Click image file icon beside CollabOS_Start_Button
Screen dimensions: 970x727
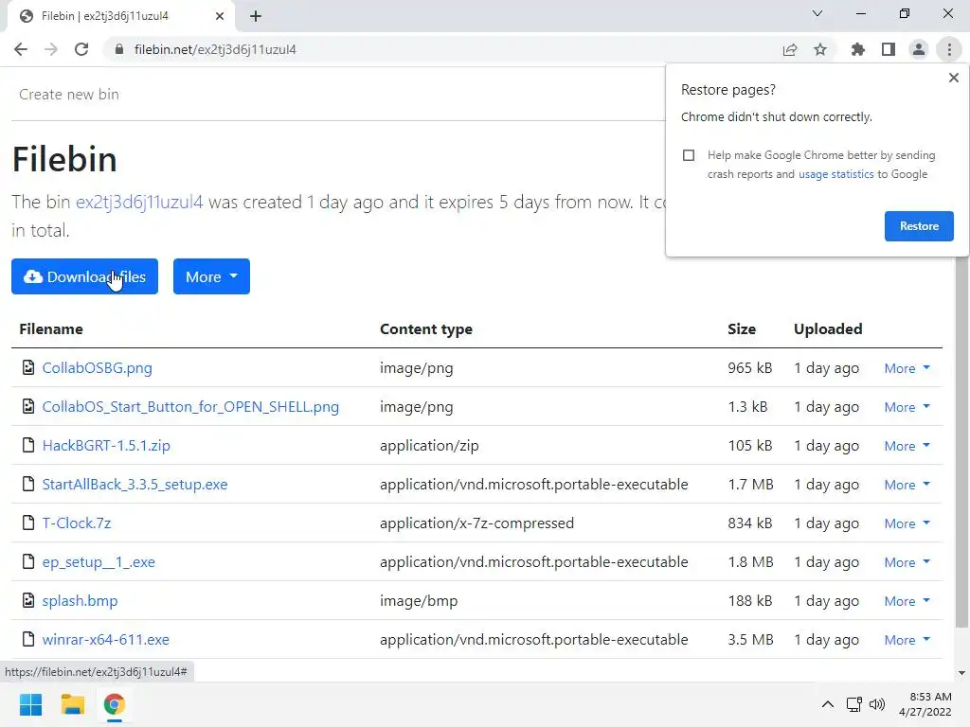[x=27, y=406]
